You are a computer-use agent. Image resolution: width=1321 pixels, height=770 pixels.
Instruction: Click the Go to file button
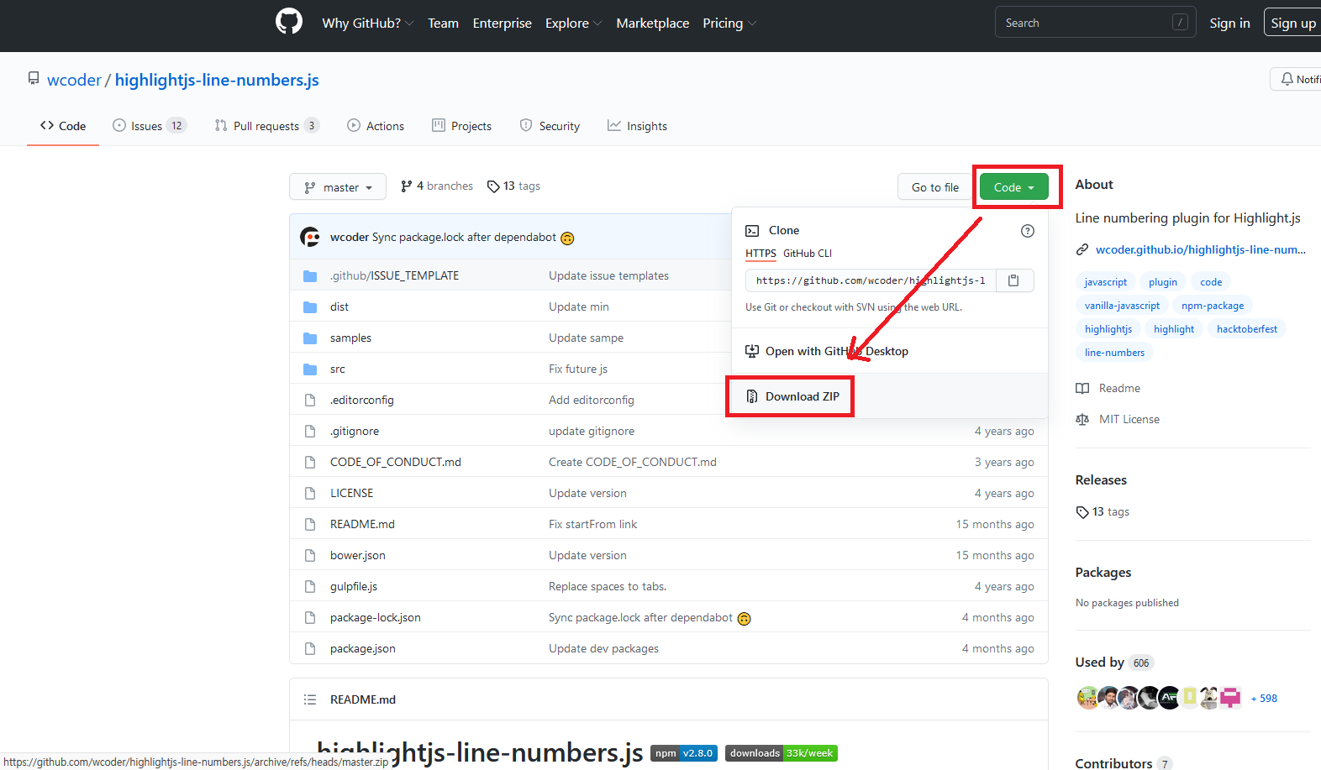pyautogui.click(x=935, y=187)
